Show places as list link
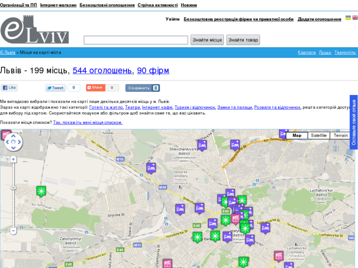 (x=88, y=122)
